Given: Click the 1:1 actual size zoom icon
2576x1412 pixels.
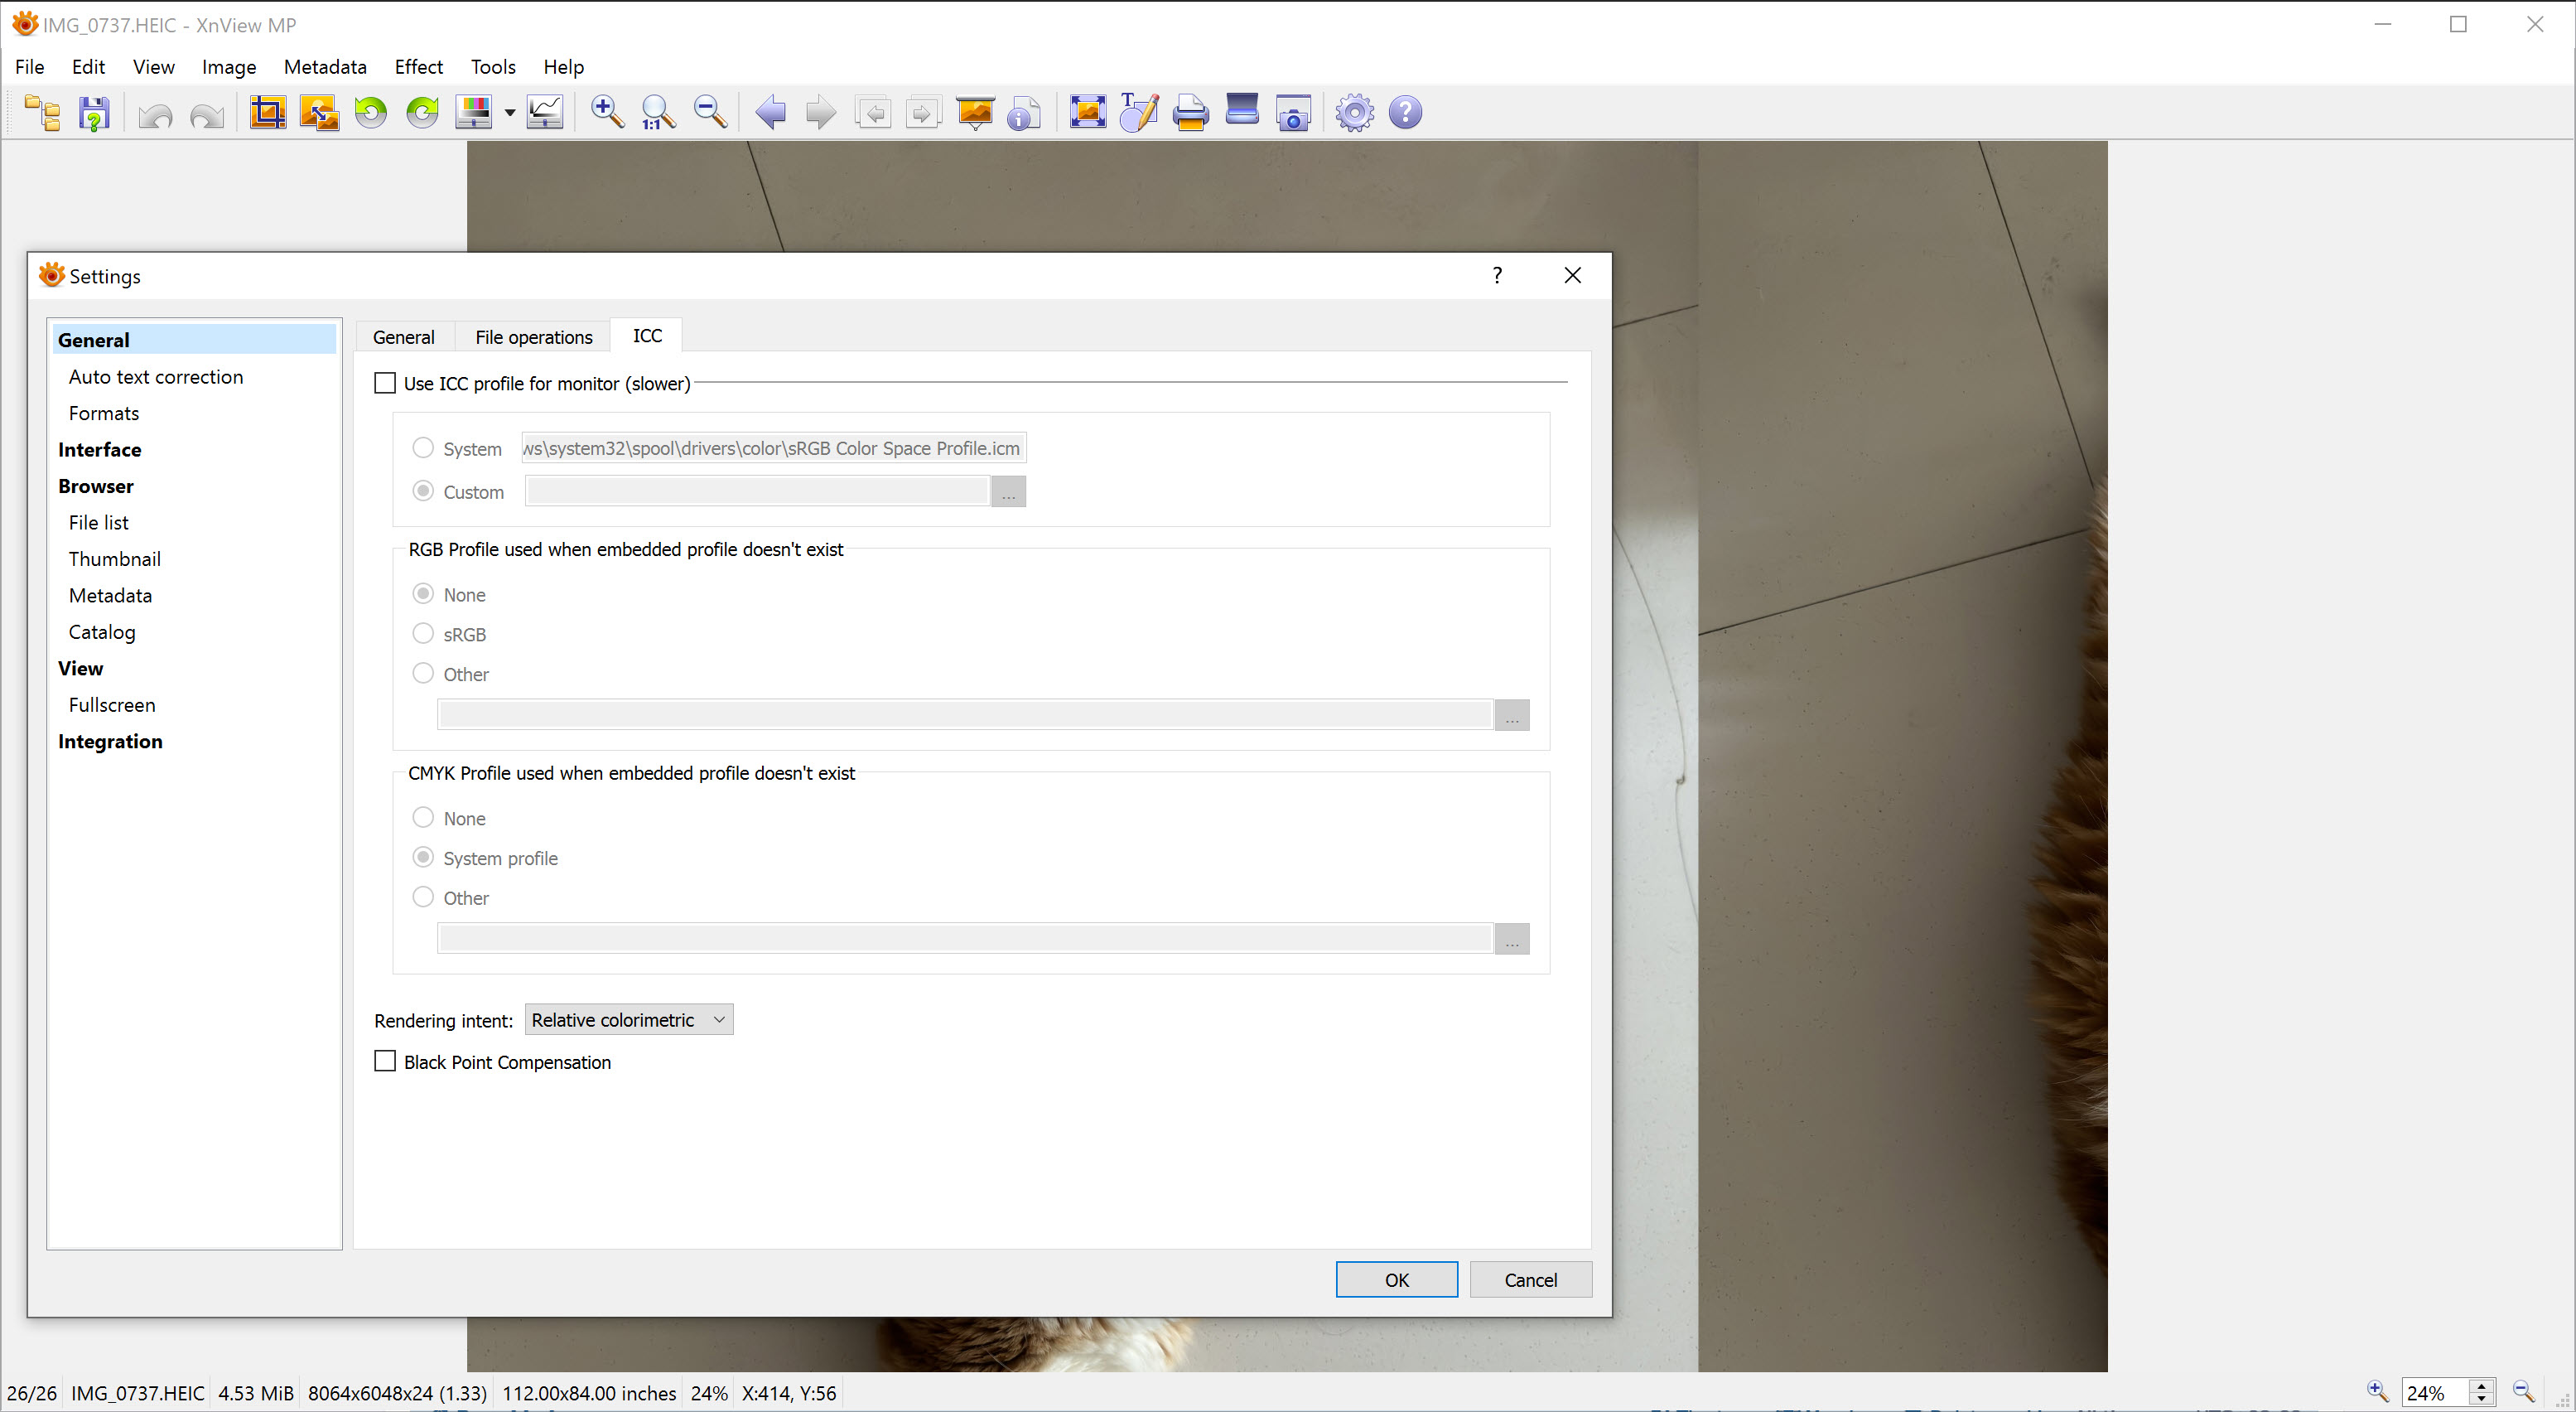Looking at the screenshot, I should [658, 112].
